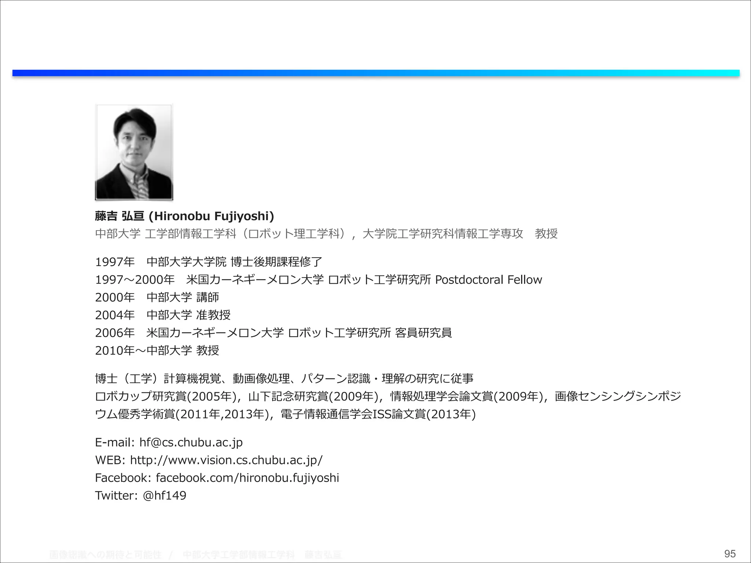
Task: Click the Twitter handle @hf149
Action: click(x=164, y=496)
